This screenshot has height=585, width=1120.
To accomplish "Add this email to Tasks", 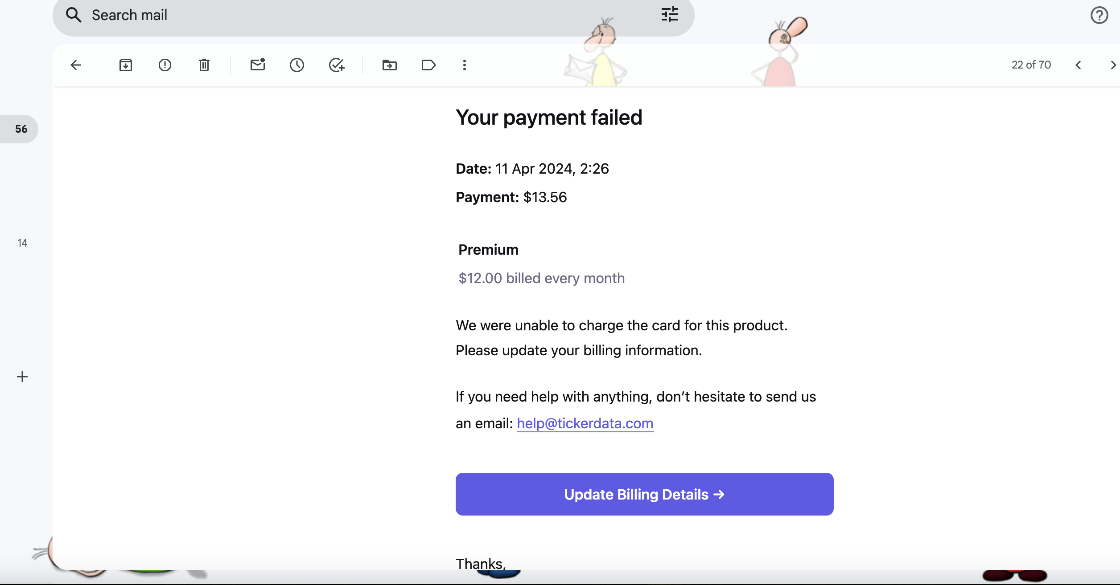I will click(x=337, y=65).
